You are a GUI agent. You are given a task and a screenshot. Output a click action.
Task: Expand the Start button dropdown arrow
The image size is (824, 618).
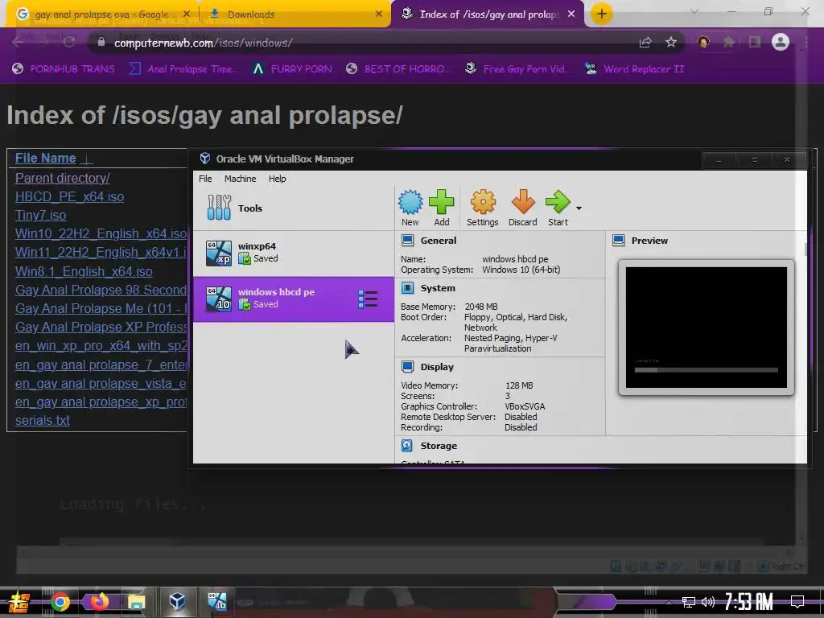pyautogui.click(x=579, y=208)
